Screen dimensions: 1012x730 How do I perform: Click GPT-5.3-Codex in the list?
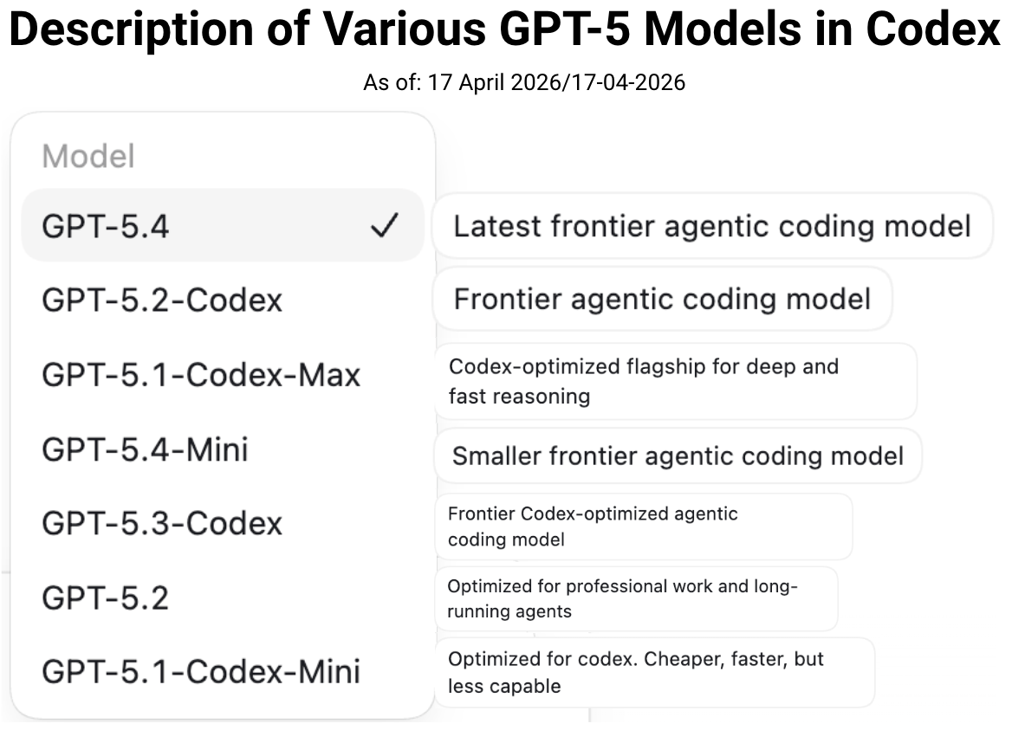coord(160,523)
